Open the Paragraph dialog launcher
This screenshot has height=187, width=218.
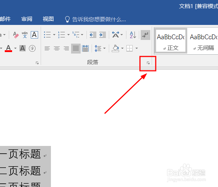coord(148,63)
